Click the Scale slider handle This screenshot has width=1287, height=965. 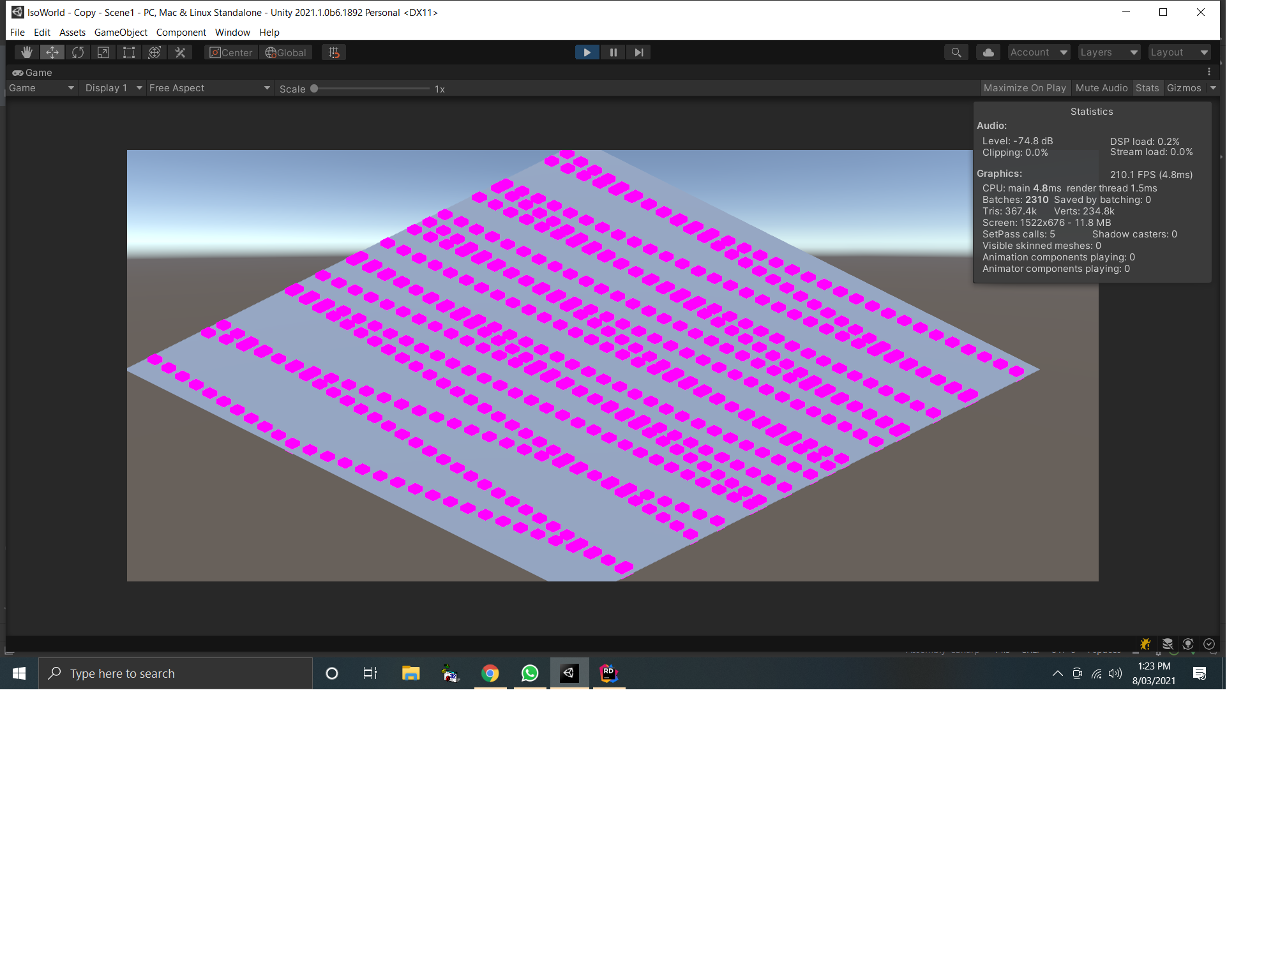314,89
